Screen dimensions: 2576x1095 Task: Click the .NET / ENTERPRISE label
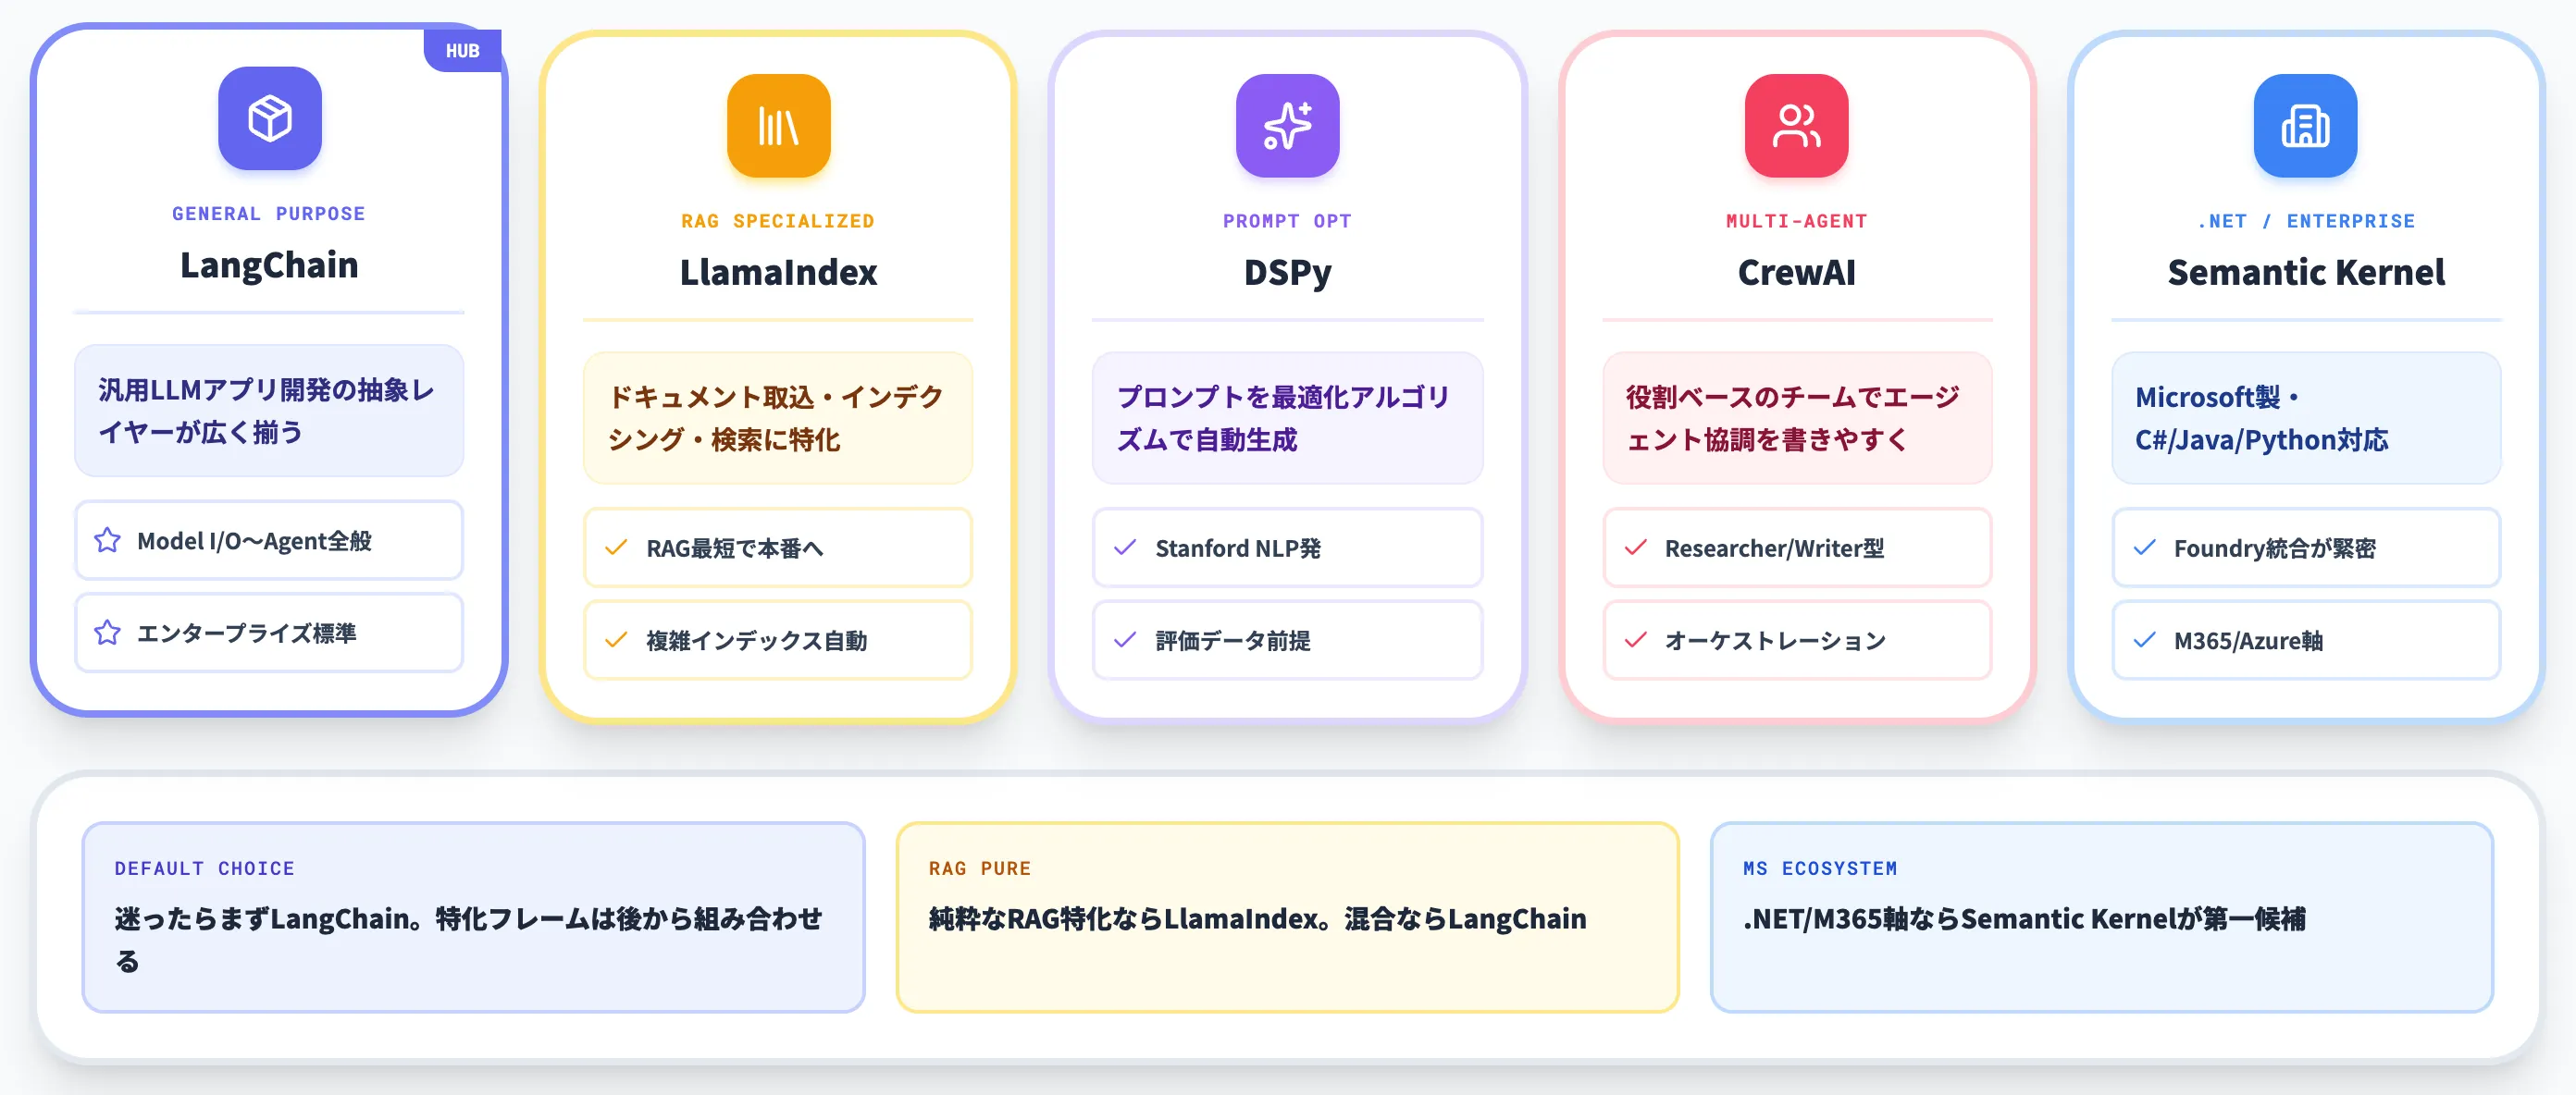tap(2305, 221)
